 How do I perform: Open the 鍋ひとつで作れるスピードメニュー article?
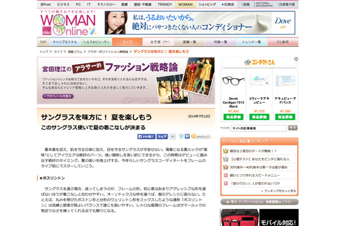coord(255,175)
